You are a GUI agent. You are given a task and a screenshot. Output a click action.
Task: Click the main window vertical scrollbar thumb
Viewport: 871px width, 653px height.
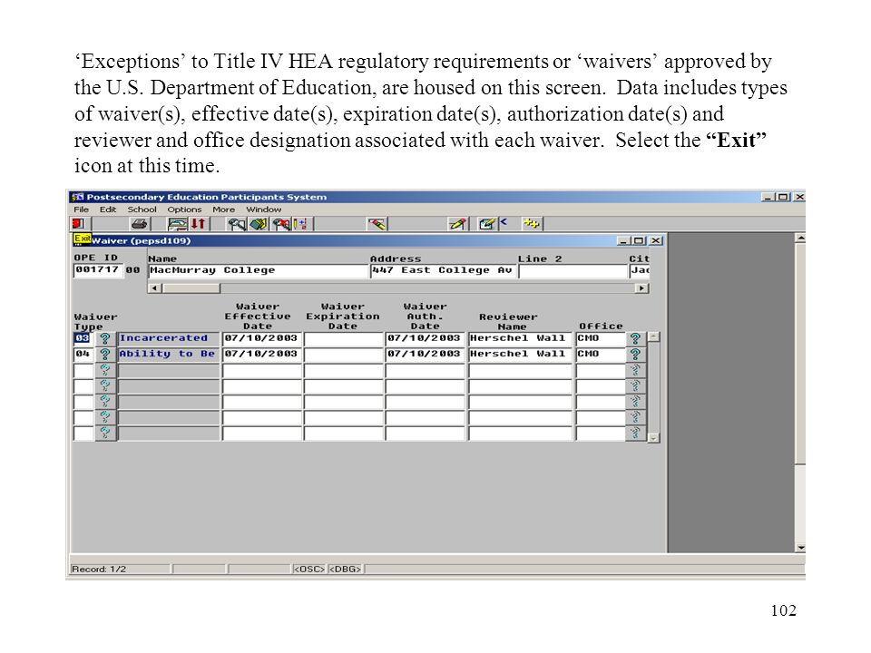(x=800, y=354)
